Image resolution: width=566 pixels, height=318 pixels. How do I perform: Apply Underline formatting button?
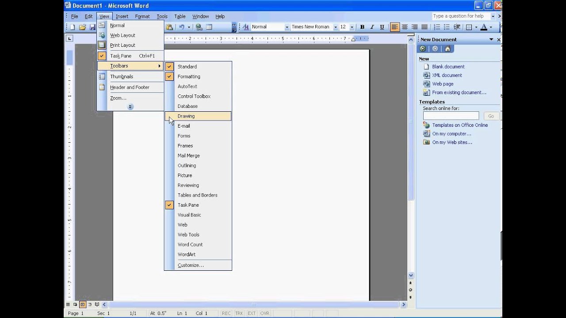382,27
